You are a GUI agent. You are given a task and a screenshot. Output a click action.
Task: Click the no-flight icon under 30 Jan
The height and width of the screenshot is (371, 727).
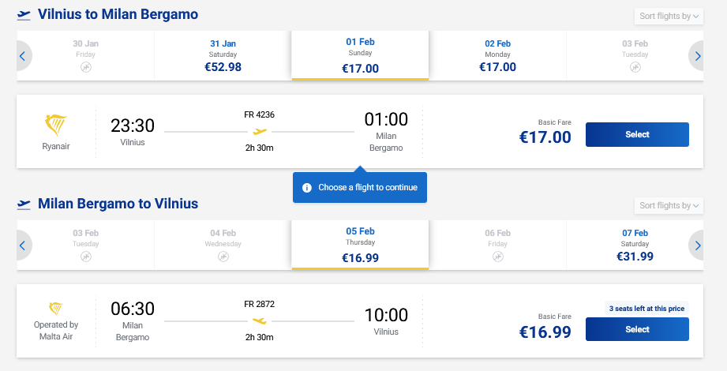(85, 68)
